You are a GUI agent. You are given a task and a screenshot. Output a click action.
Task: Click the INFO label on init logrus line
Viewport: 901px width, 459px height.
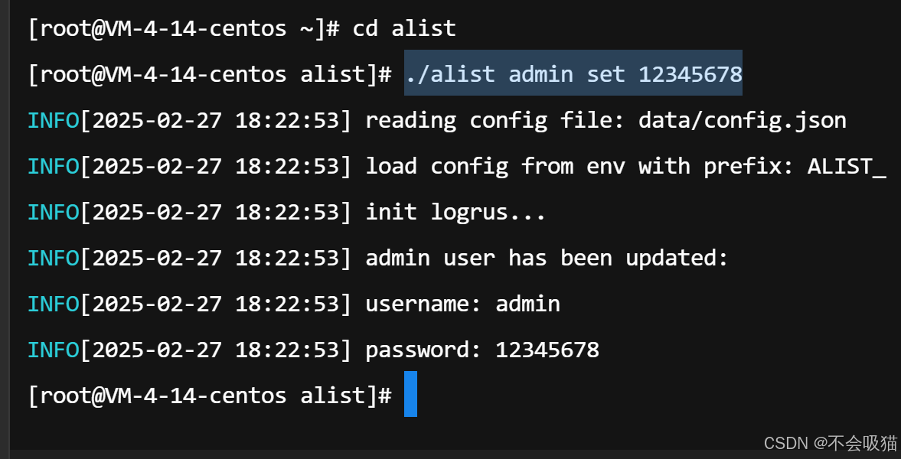[x=54, y=212]
